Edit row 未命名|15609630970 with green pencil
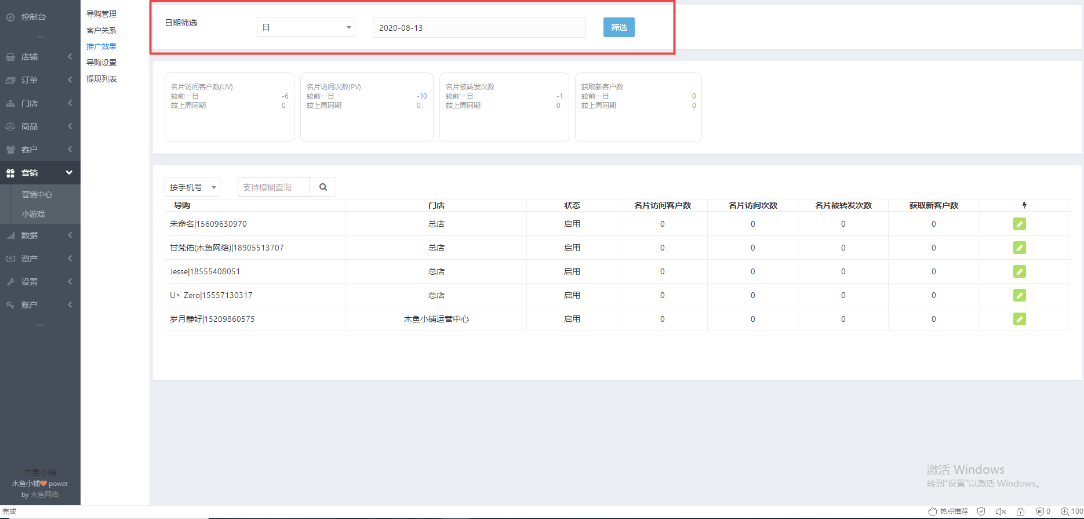 coord(1020,224)
